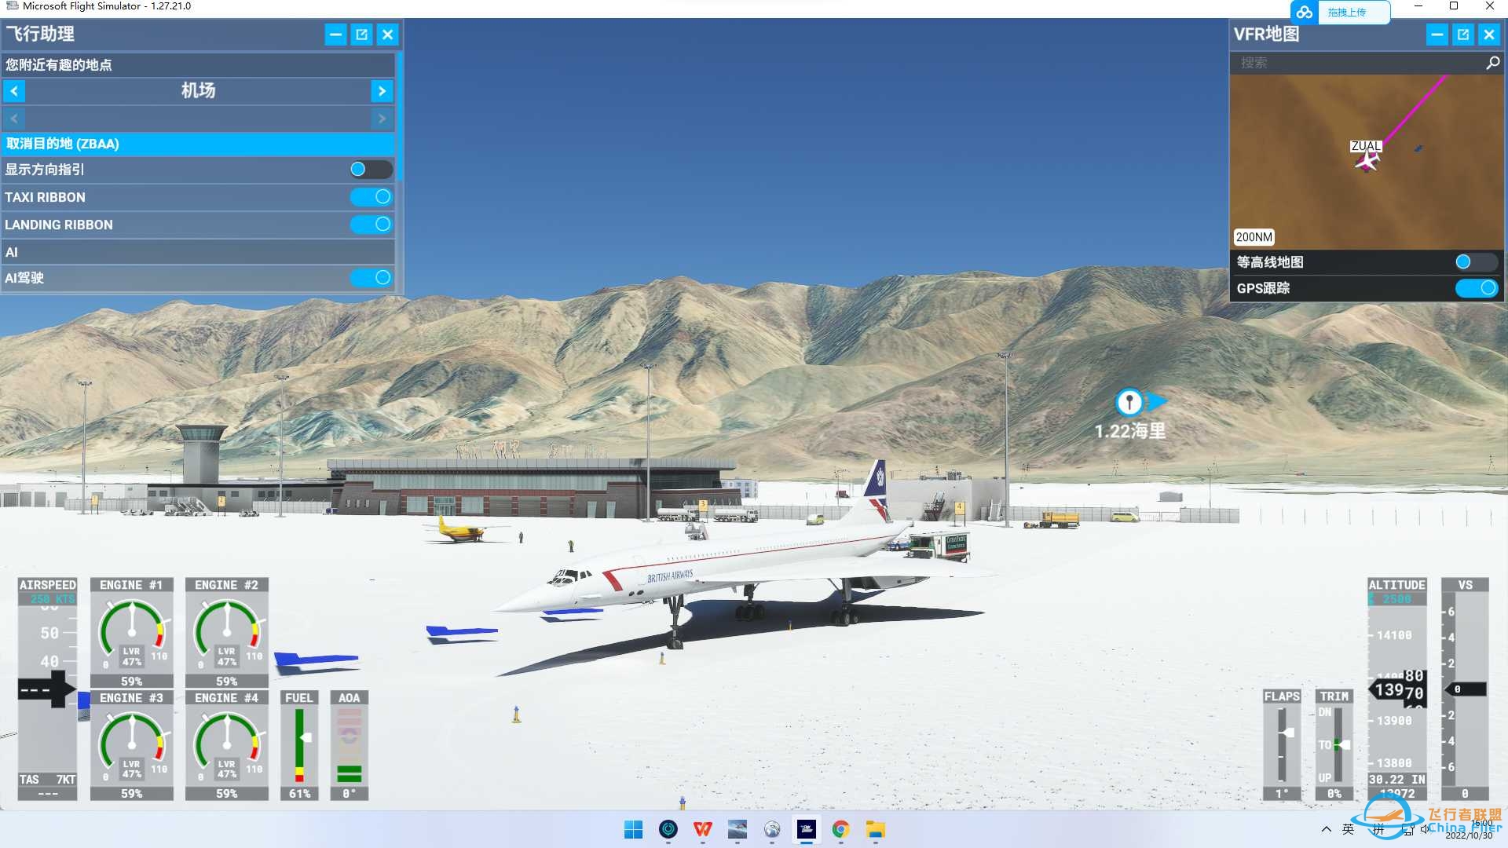The width and height of the screenshot is (1508, 848).
Task: Click the left arrow navigate 飞行助理
Action: [x=13, y=91]
